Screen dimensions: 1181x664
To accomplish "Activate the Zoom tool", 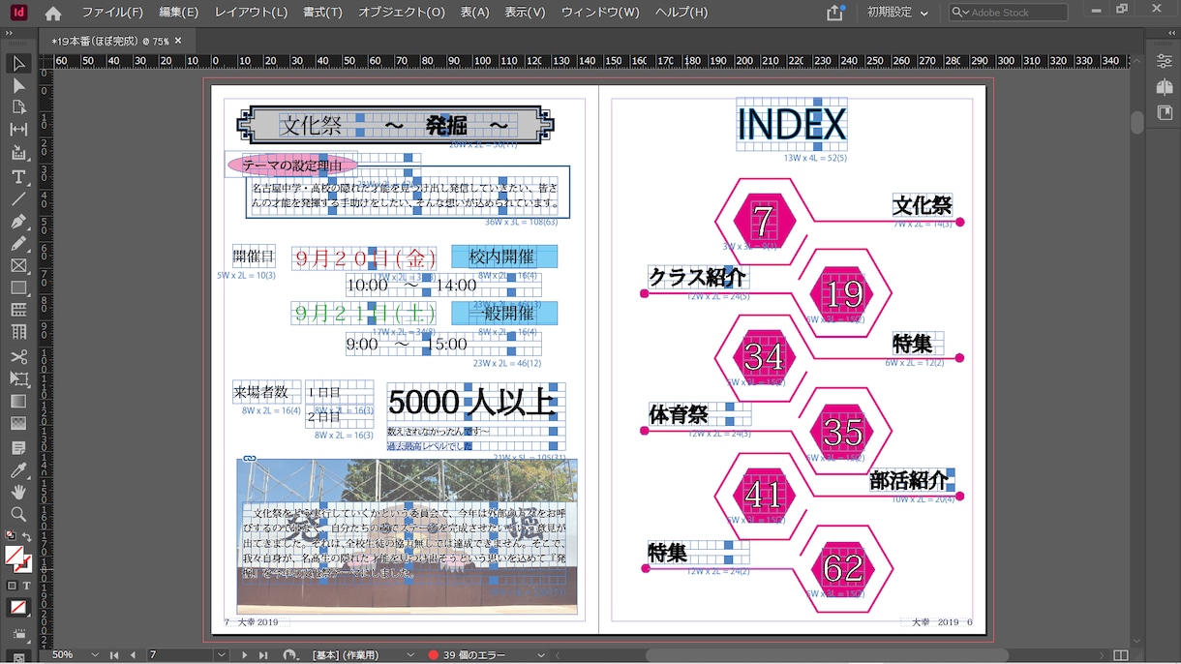I will [x=18, y=514].
